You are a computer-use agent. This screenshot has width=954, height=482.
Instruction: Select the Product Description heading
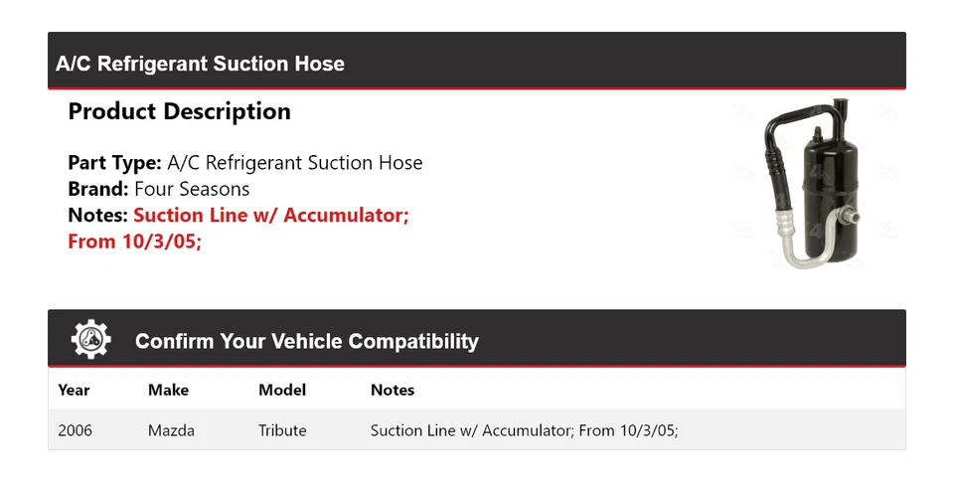tap(179, 112)
